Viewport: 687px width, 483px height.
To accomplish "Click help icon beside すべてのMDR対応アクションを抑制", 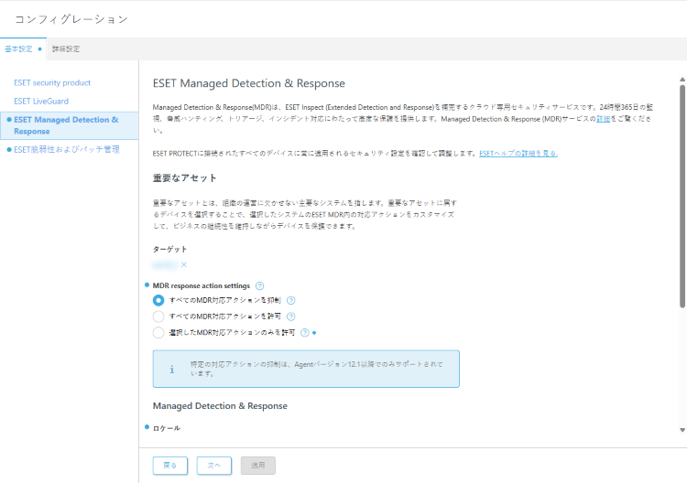I will 291,300.
